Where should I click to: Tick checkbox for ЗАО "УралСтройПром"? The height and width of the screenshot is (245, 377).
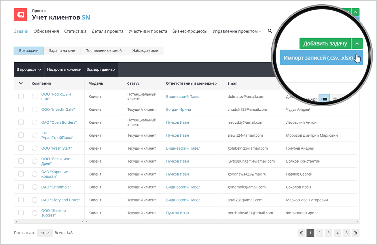coord(21,135)
